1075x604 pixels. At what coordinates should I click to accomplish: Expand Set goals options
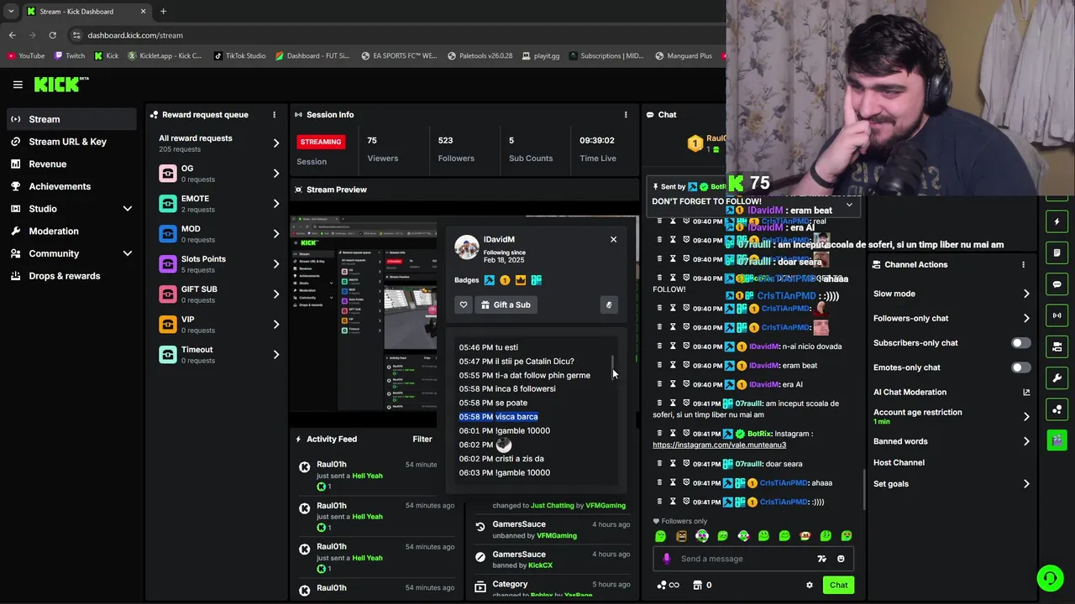tap(1026, 484)
